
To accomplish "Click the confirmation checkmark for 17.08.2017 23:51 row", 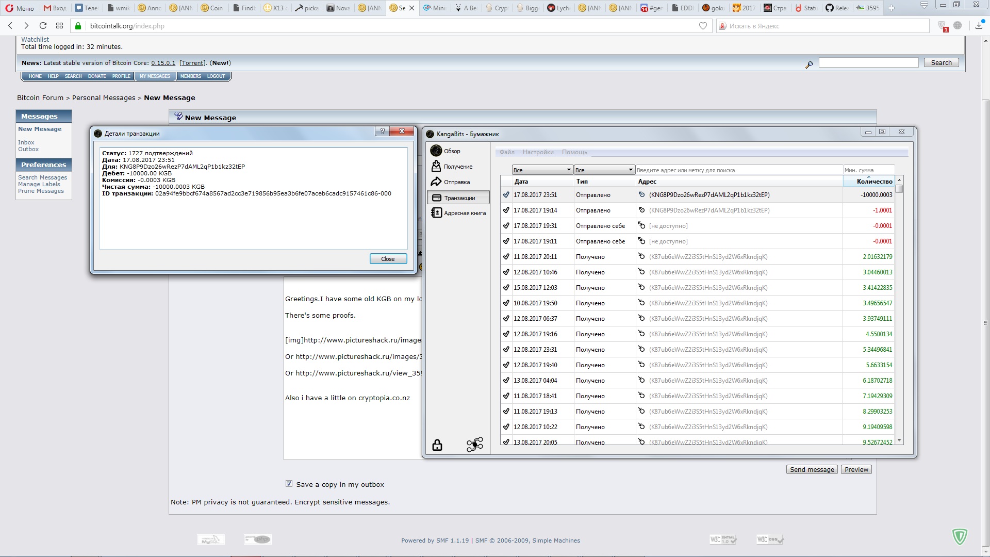I will tap(506, 195).
